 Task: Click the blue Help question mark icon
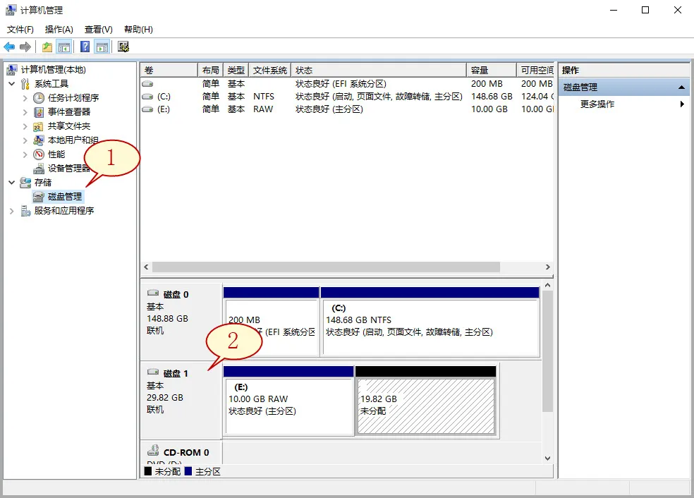[x=85, y=47]
